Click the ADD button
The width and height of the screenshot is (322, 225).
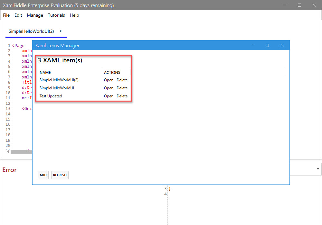43,175
